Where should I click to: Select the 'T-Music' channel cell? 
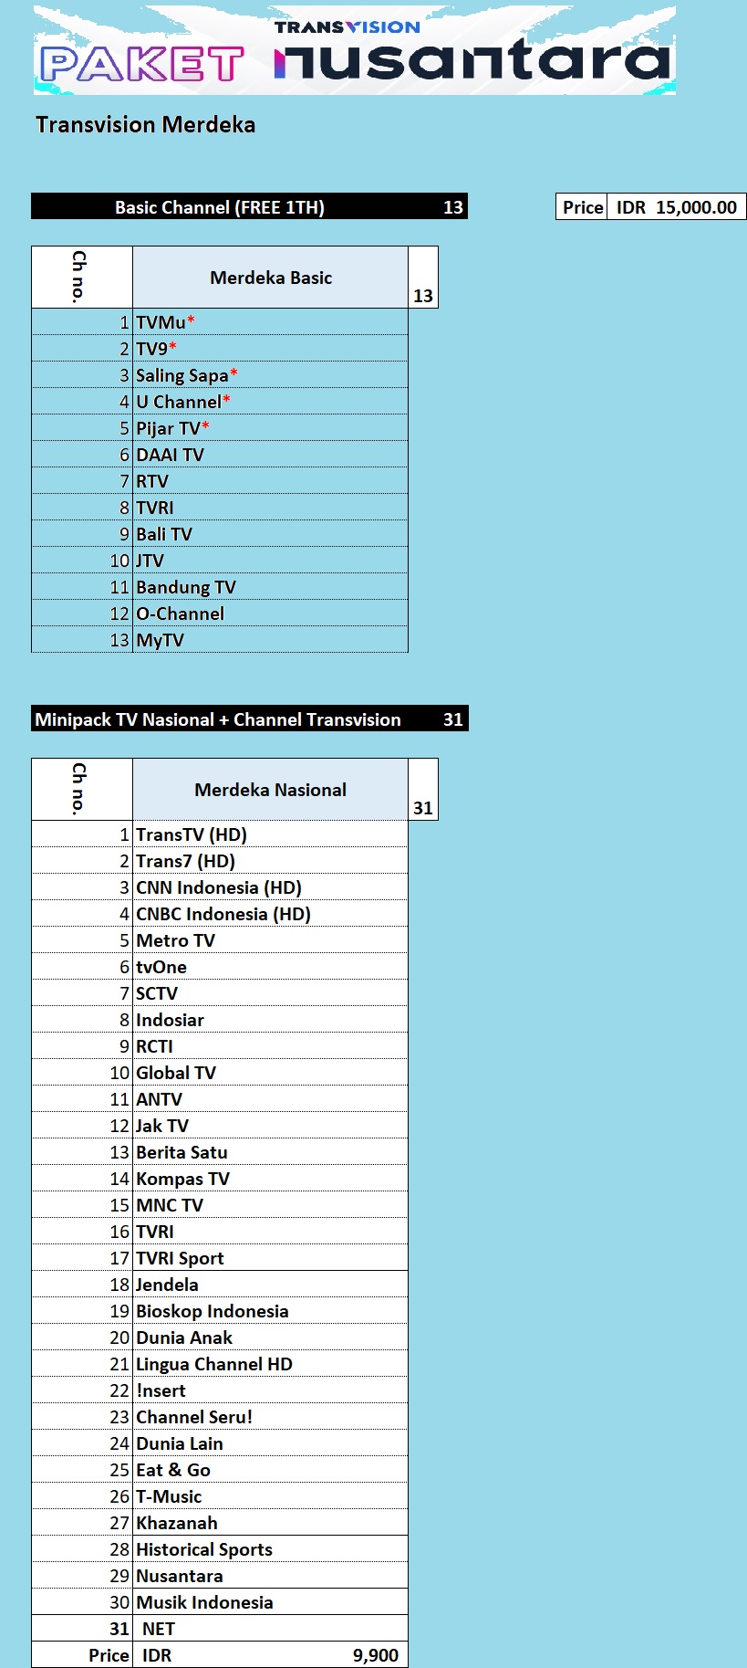point(270,1495)
